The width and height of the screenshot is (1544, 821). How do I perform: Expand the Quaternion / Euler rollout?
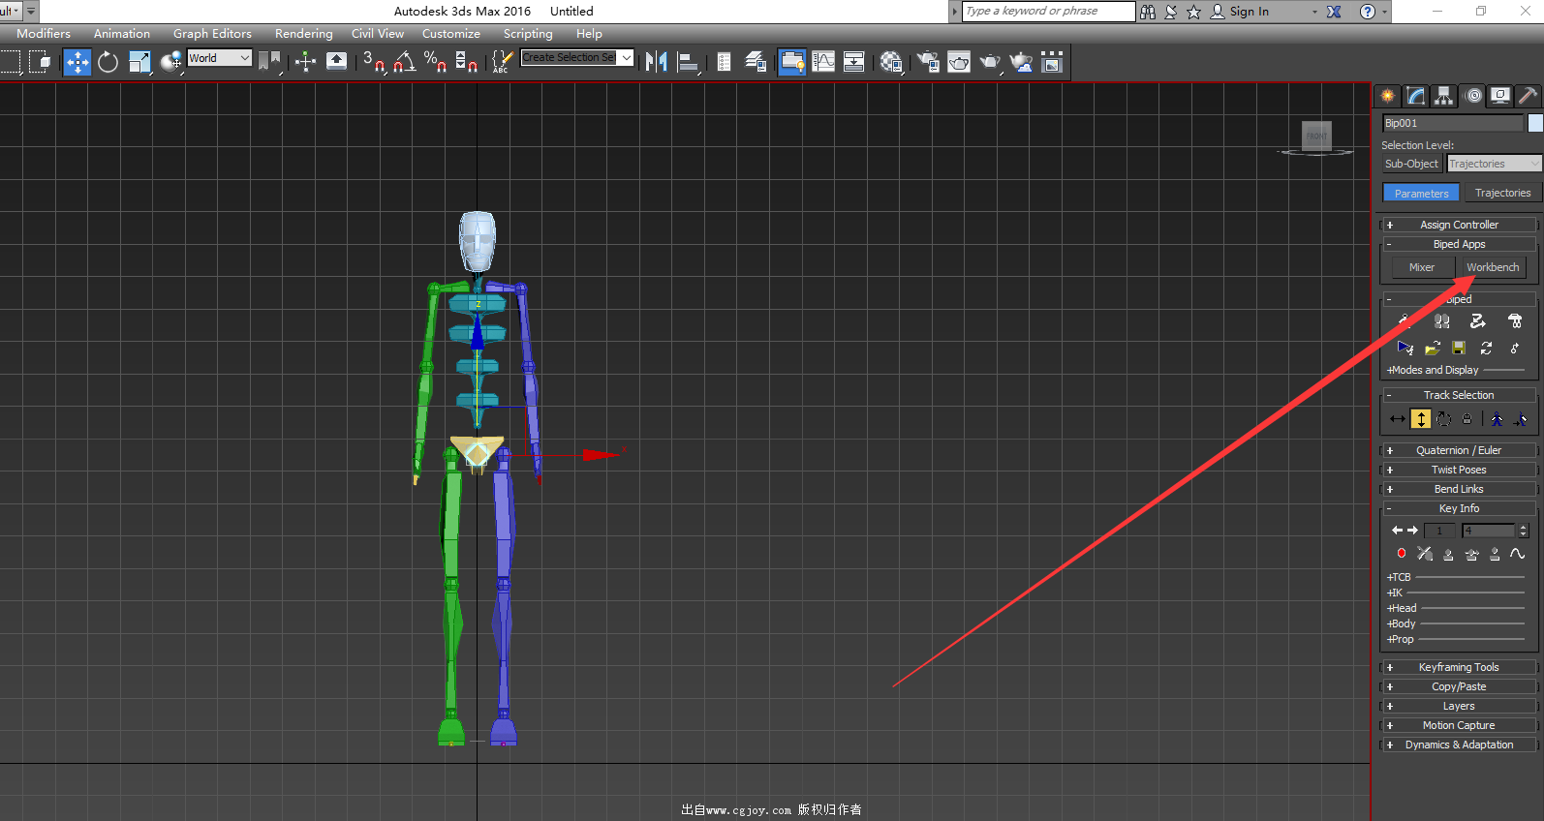[1459, 450]
